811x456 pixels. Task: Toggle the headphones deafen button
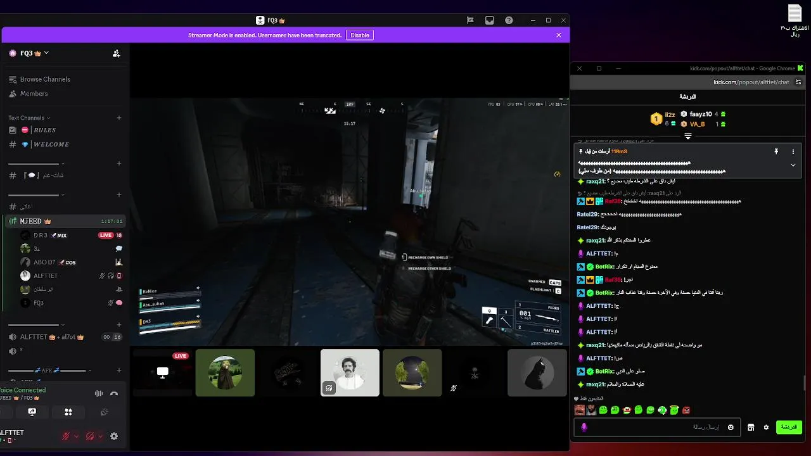[x=89, y=436]
